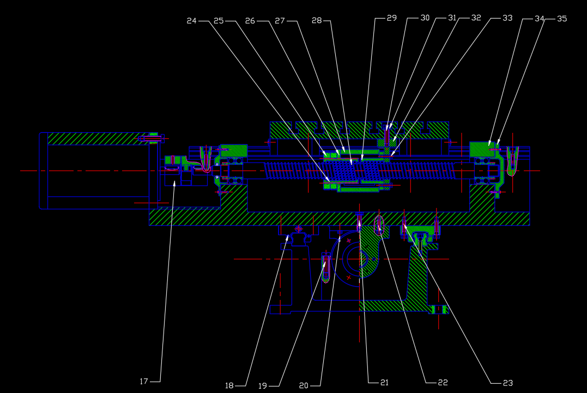This screenshot has height=393, width=587.
Task: Select part label 26
Action: point(250,21)
